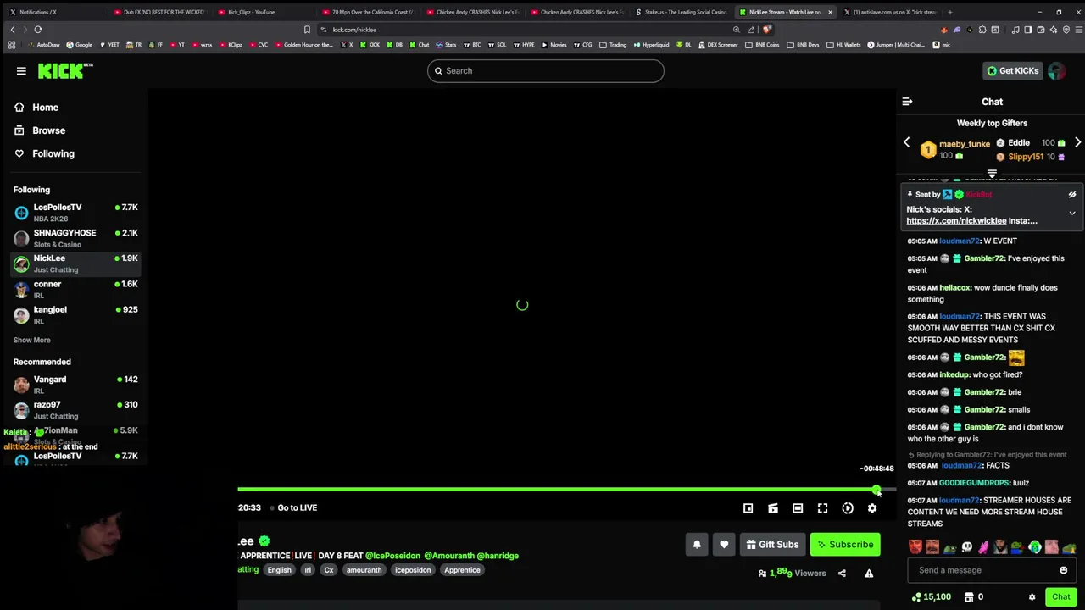
Task: Open the user profile avatar
Action: [1056, 71]
